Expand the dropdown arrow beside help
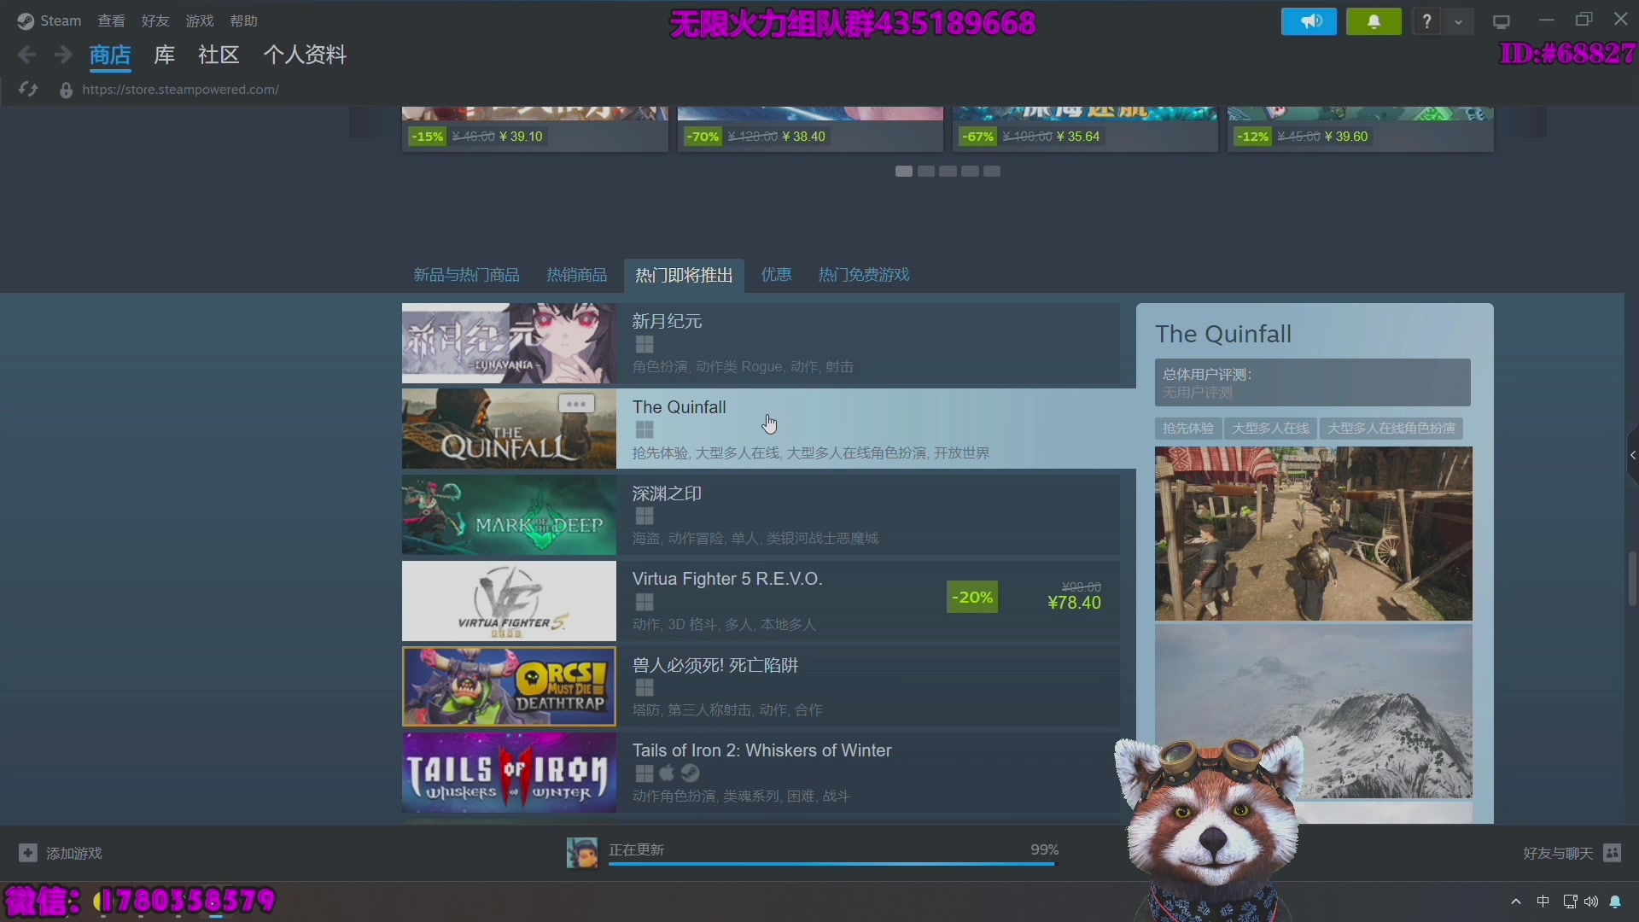This screenshot has height=922, width=1639. click(x=1458, y=21)
